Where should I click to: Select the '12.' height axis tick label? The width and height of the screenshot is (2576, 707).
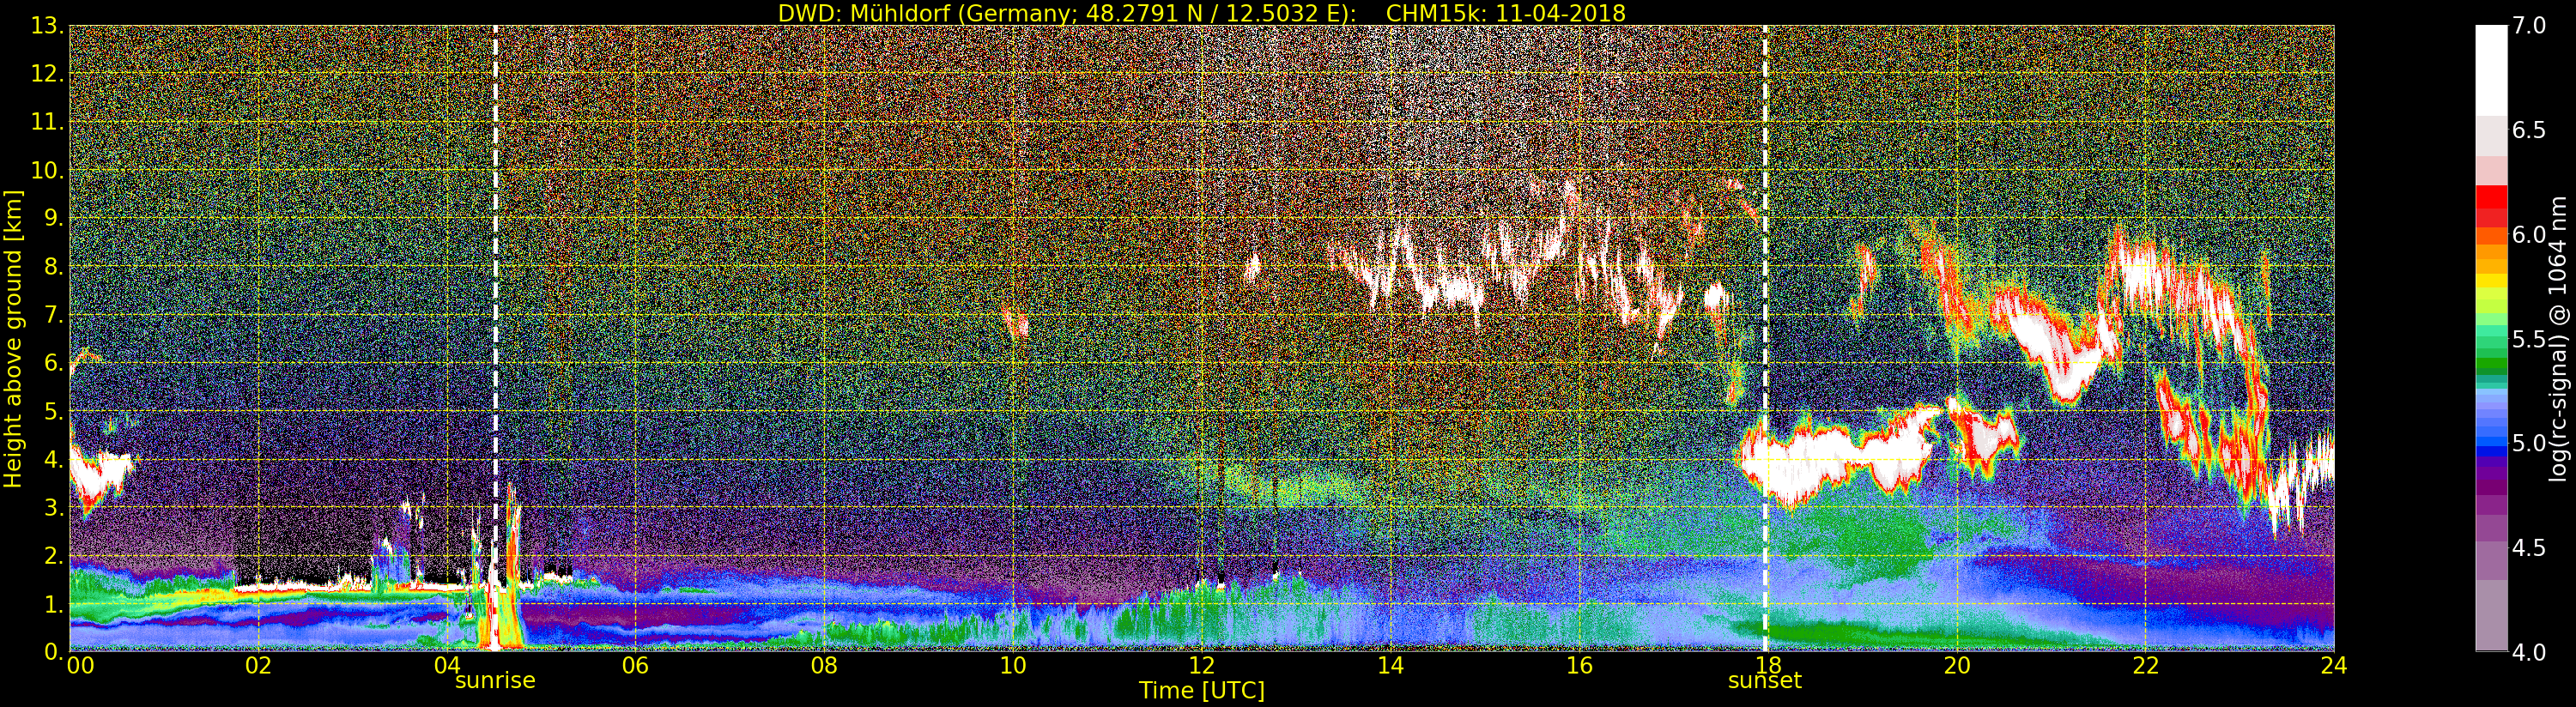(x=48, y=74)
